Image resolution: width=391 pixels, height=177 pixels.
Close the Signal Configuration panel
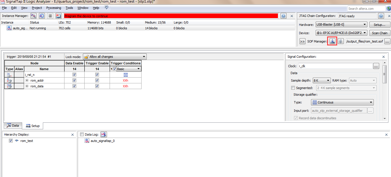click(x=384, y=57)
